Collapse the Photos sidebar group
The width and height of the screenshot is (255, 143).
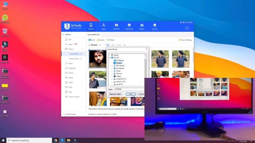[83, 49]
